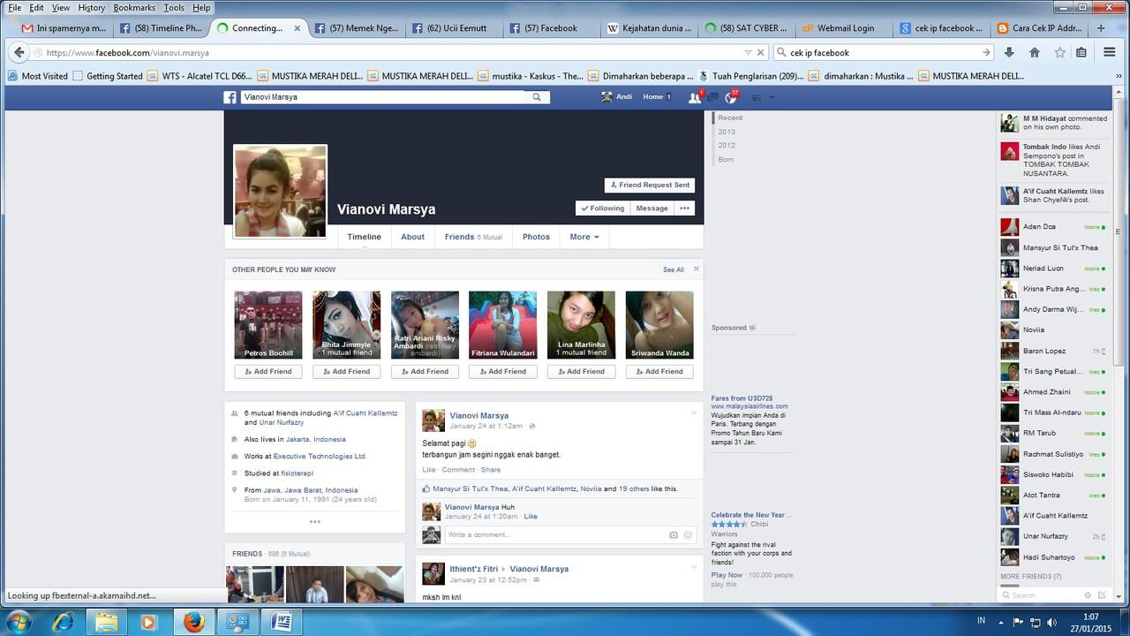Open the History menu

click(92, 7)
